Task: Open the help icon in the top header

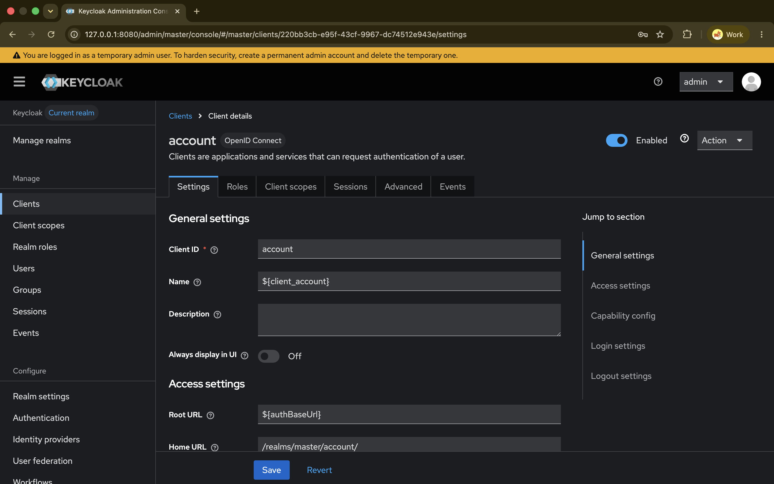Action: click(658, 82)
